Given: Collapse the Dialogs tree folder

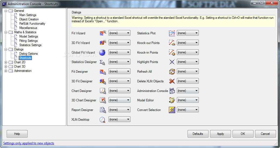Looking at the screenshot, I should [x=6, y=49].
